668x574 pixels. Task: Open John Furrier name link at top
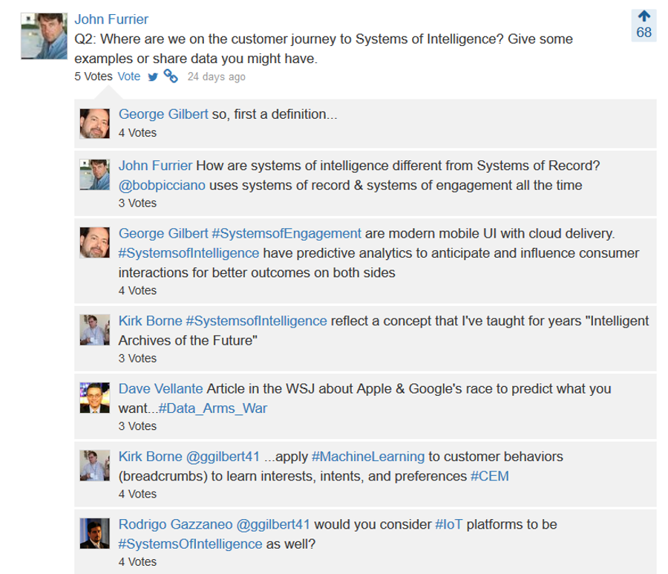pyautogui.click(x=111, y=19)
